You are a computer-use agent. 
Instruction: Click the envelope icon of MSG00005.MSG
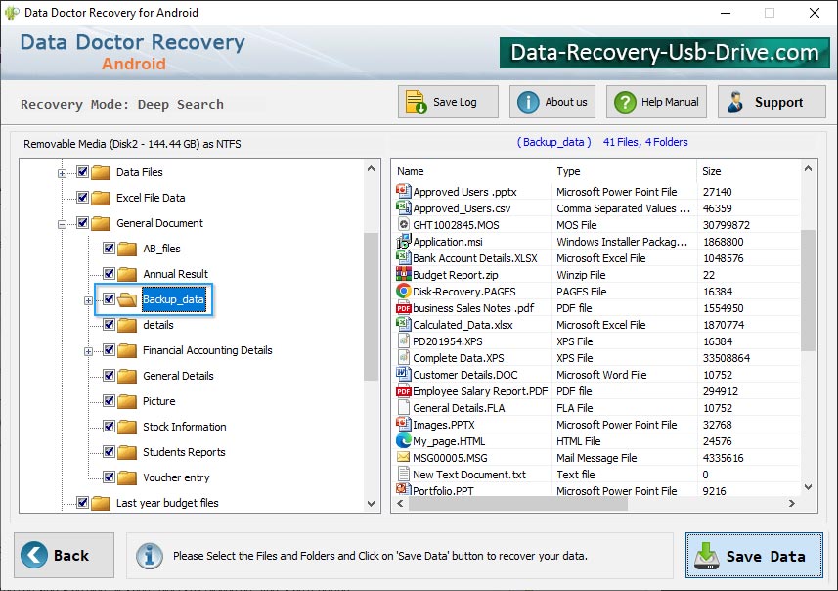(x=403, y=457)
